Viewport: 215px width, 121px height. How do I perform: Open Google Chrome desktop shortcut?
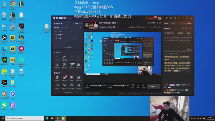(13, 5)
